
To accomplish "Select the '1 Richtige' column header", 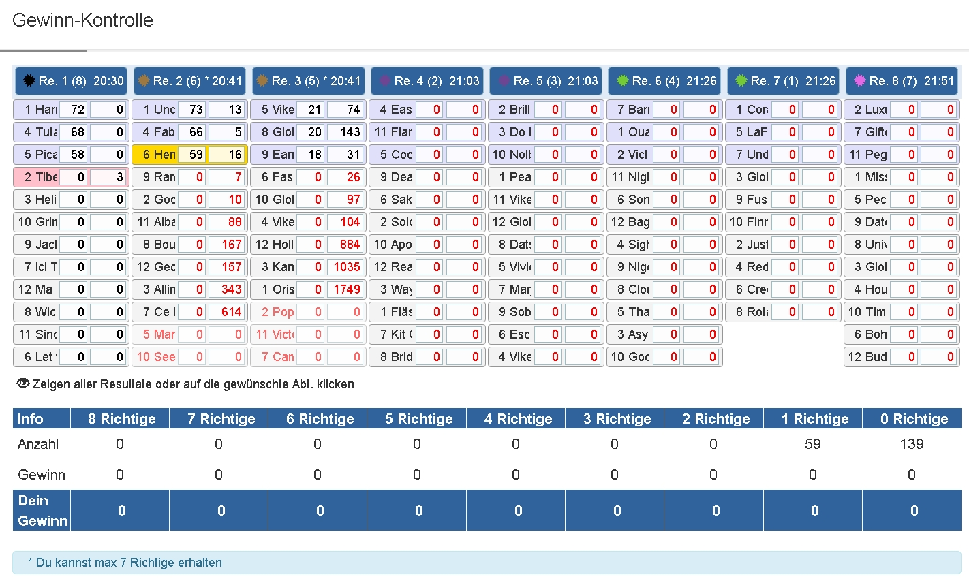I will click(814, 419).
